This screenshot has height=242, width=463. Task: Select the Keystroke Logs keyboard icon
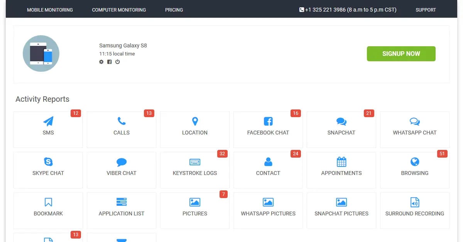tap(195, 162)
